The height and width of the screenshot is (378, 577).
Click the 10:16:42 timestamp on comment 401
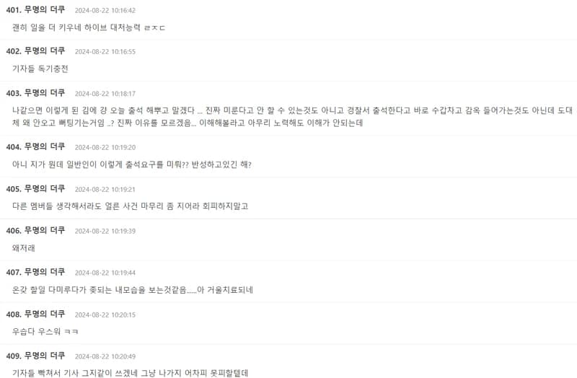click(105, 10)
